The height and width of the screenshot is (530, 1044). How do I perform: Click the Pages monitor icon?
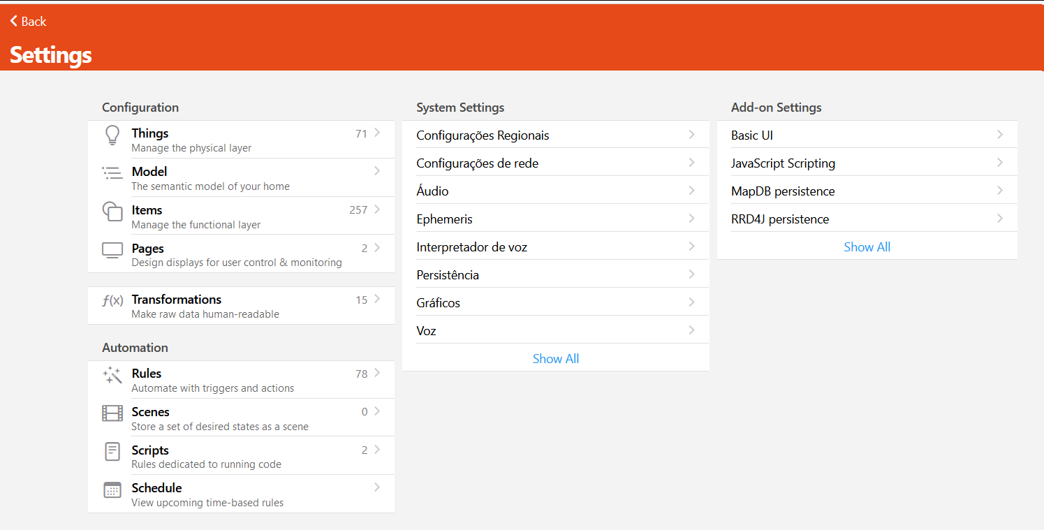[x=112, y=250]
